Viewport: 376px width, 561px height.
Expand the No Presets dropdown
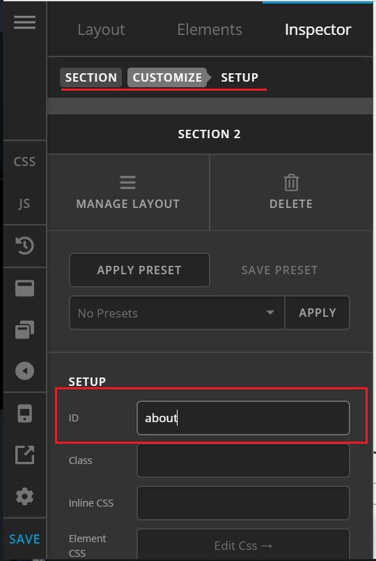click(177, 313)
